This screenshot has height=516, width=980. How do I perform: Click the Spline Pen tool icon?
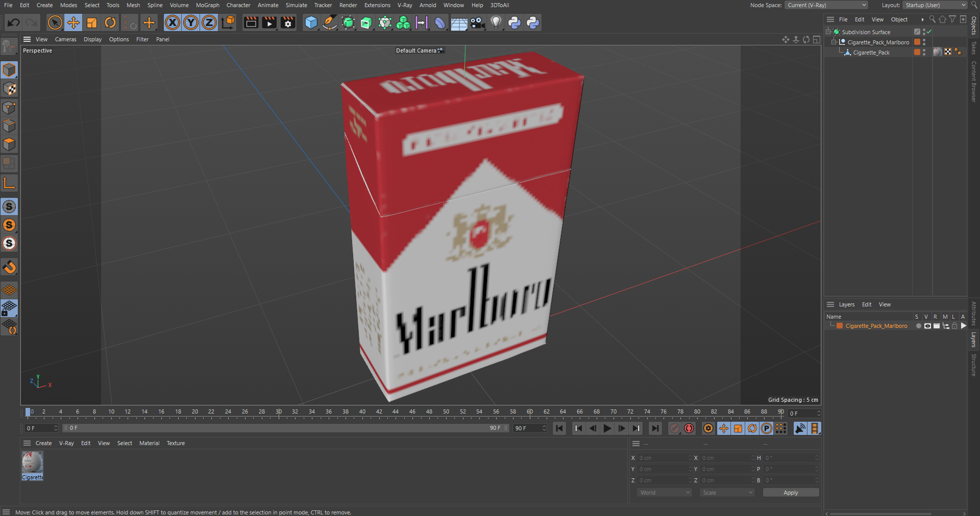(330, 22)
